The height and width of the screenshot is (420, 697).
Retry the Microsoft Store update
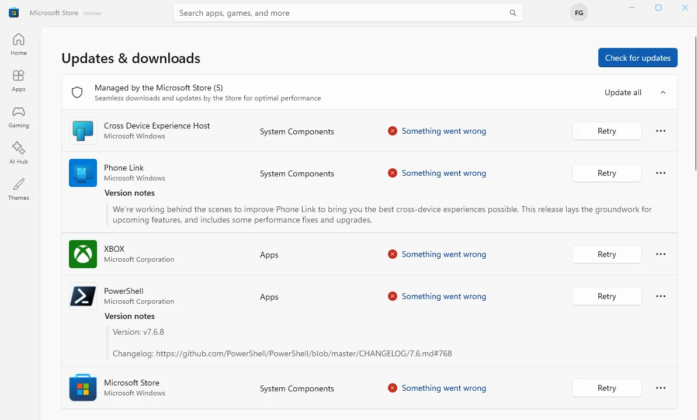pyautogui.click(x=607, y=388)
